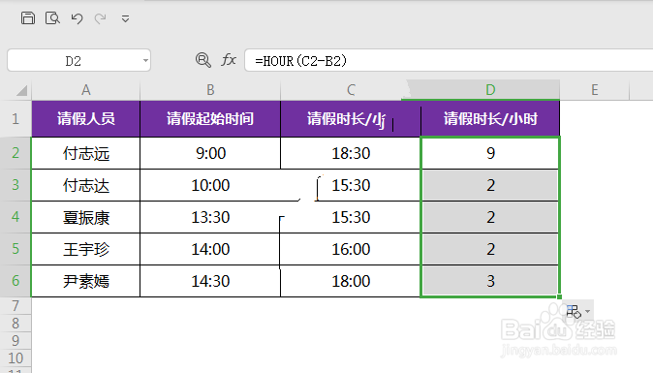Open the Auto Fill Options button

578,311
